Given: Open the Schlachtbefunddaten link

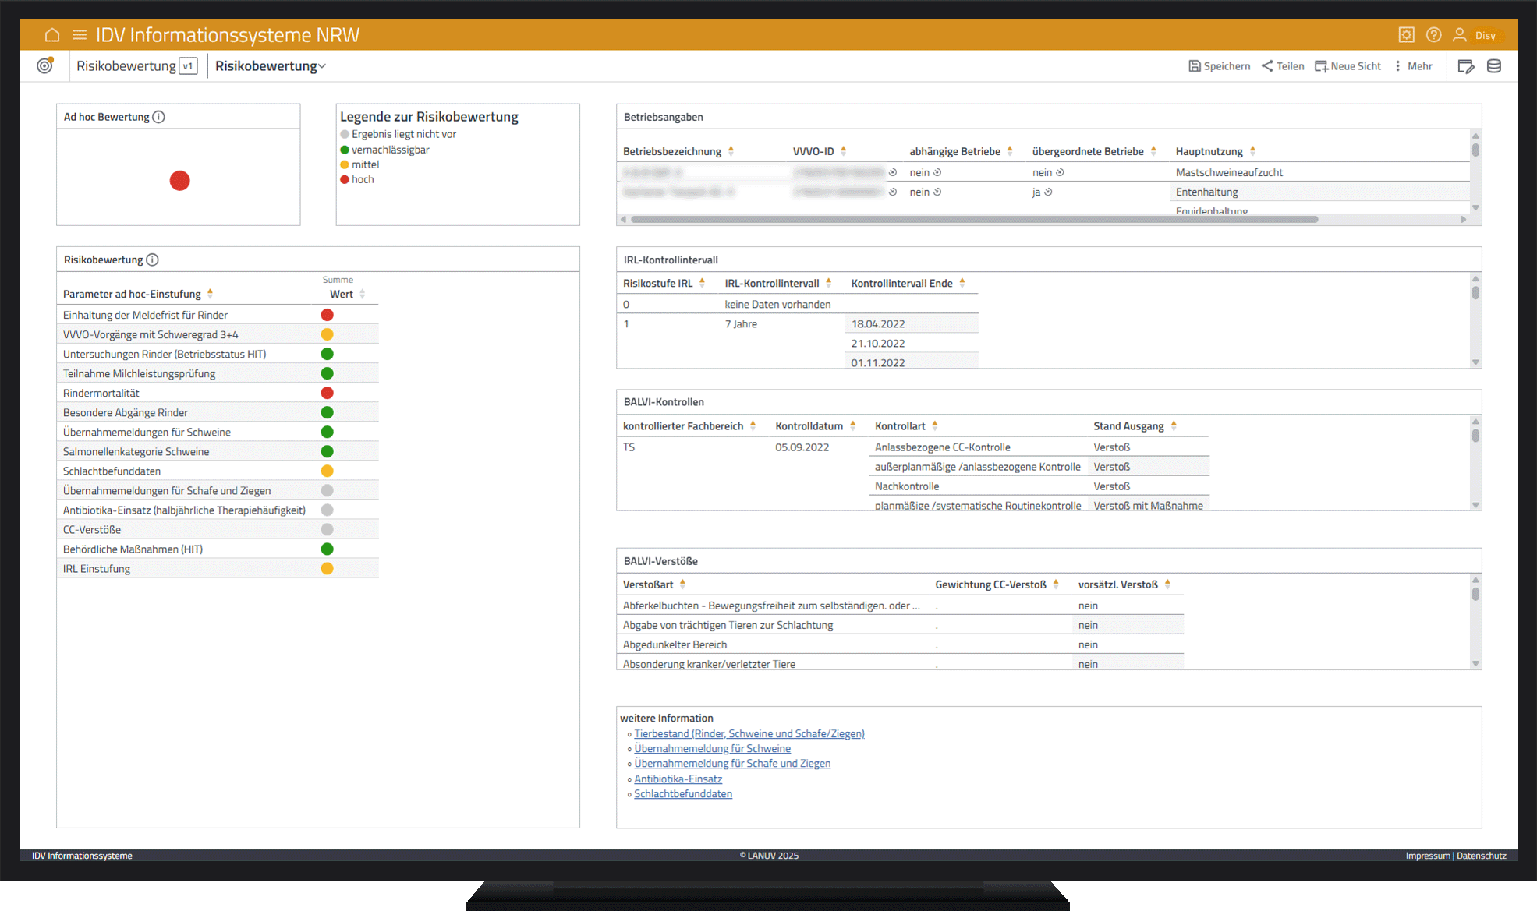Looking at the screenshot, I should pos(682,793).
